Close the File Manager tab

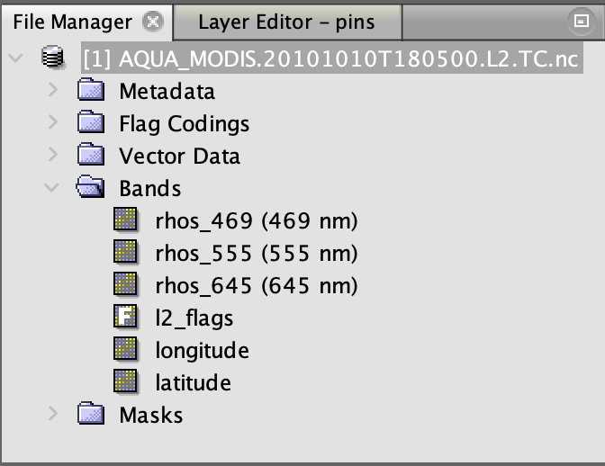tap(154, 22)
